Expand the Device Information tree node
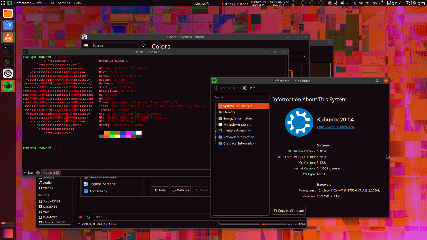The width and height of the screenshot is (427, 240). tap(216, 131)
